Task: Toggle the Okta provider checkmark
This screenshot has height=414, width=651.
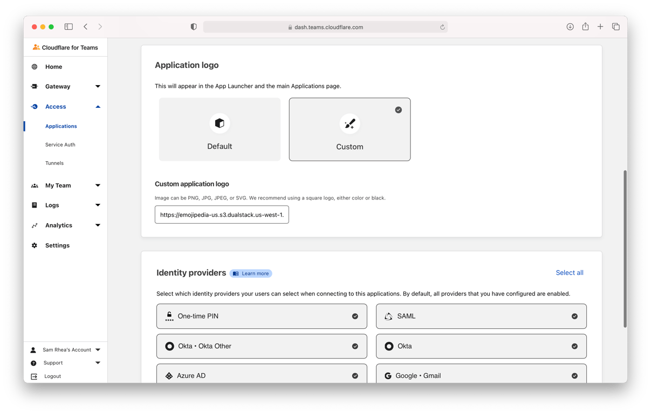Action: (x=574, y=346)
